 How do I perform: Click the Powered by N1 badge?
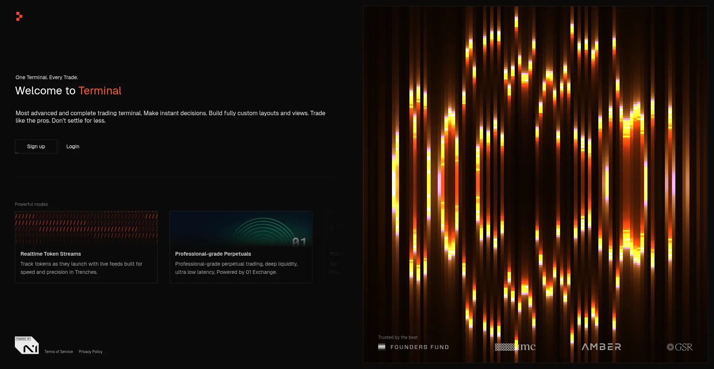pyautogui.click(x=27, y=345)
